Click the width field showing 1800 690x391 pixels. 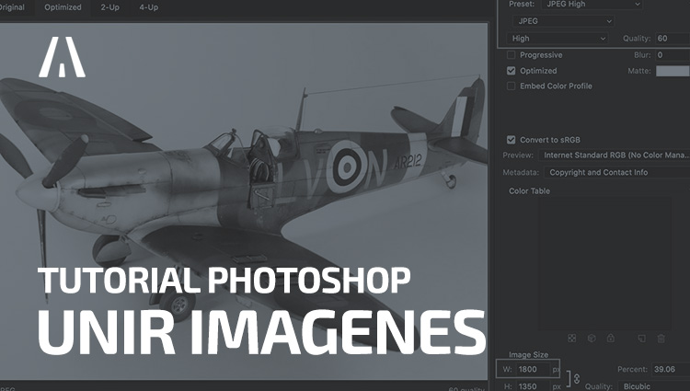pos(534,370)
